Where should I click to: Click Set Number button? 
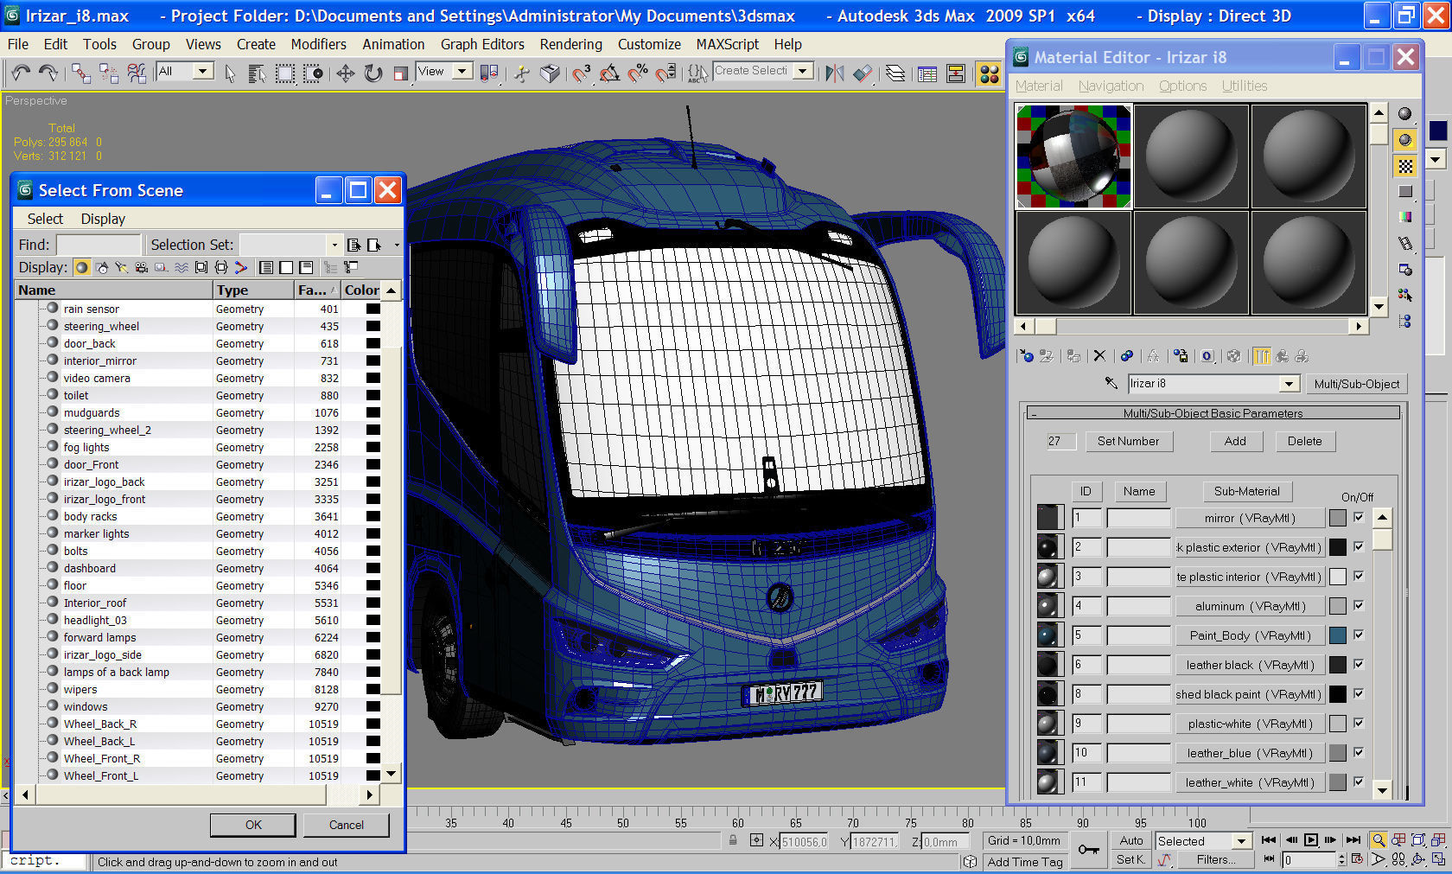pyautogui.click(x=1128, y=441)
